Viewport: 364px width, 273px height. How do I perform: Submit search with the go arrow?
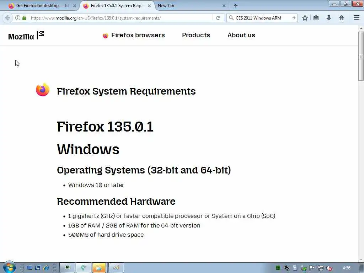click(294, 18)
